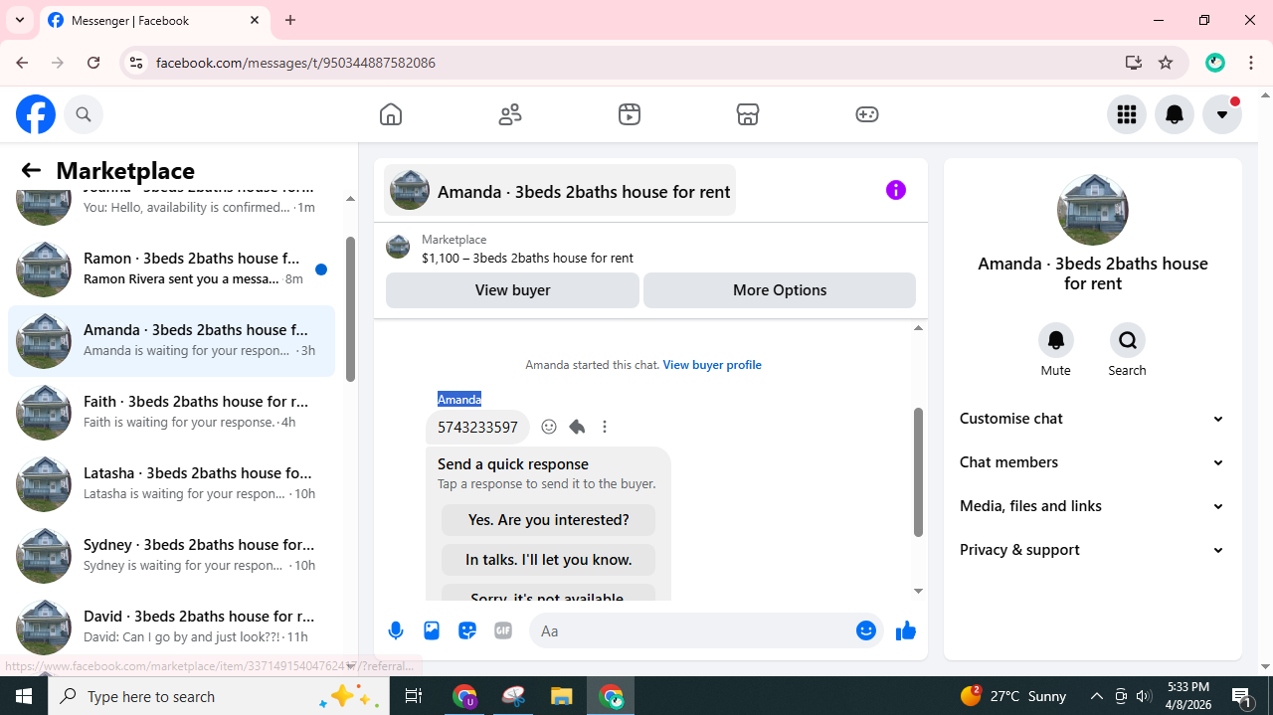Open the Gaming tab

(867, 114)
